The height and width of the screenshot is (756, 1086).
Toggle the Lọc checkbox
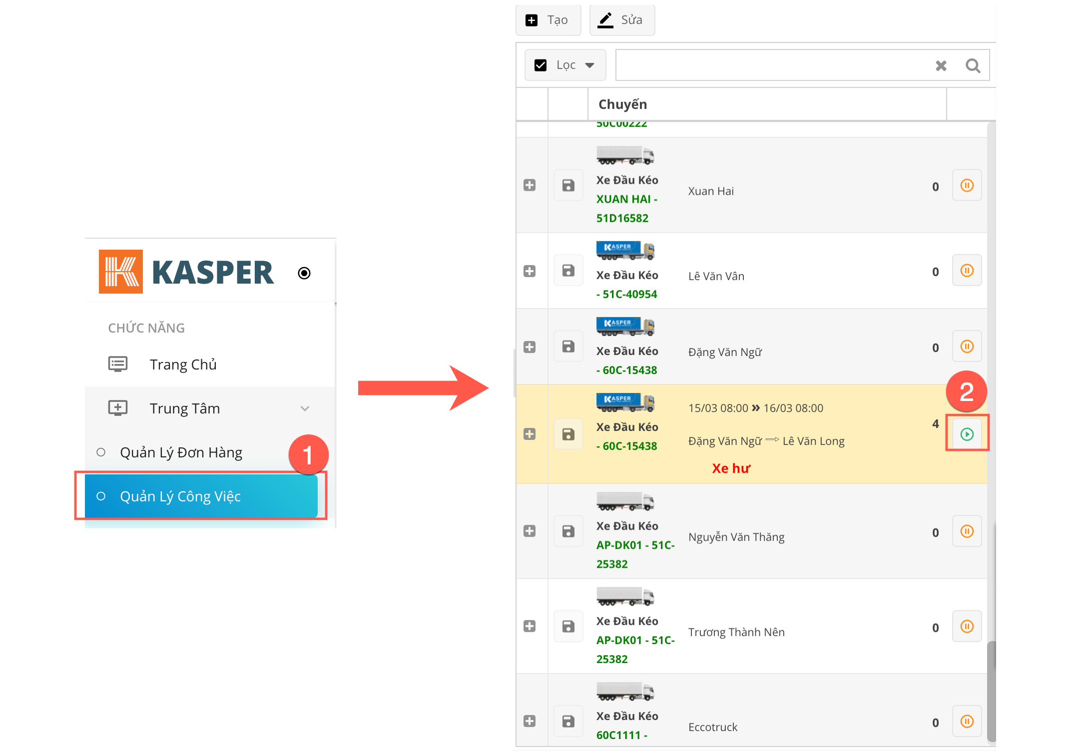click(x=541, y=65)
